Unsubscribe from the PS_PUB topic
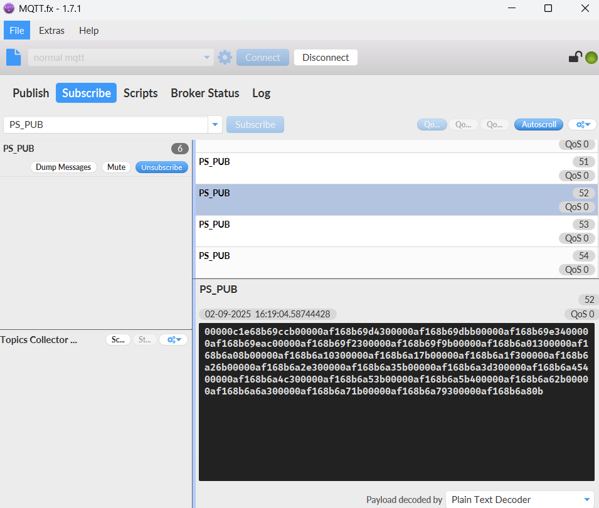The width and height of the screenshot is (599, 508). pyautogui.click(x=162, y=167)
